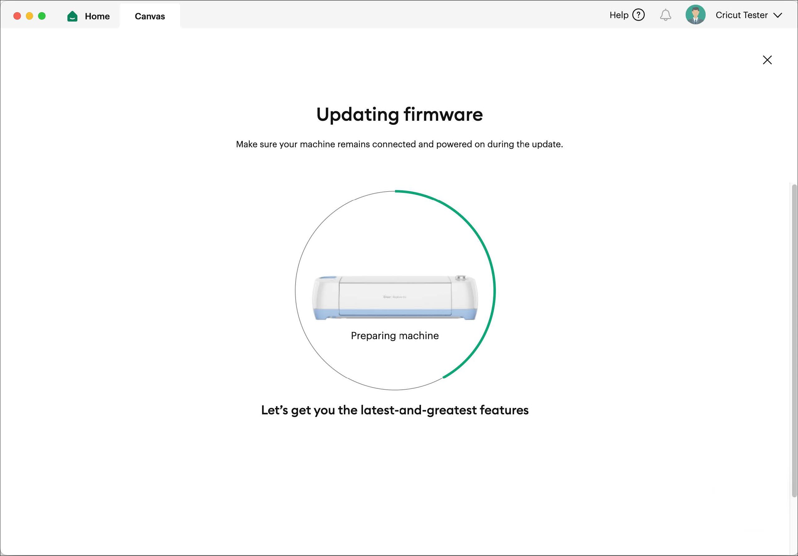Click the green Cricut home icon
Viewport: 798px width, 556px height.
pyautogui.click(x=72, y=16)
